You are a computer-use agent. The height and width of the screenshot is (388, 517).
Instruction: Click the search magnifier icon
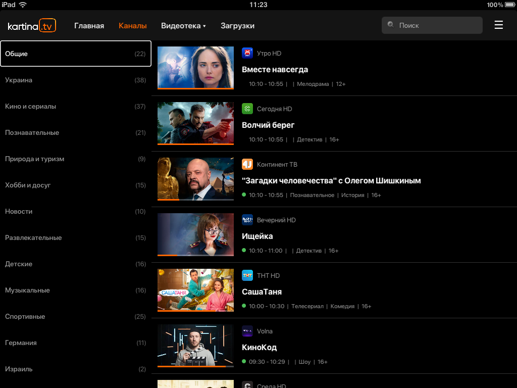[390, 25]
